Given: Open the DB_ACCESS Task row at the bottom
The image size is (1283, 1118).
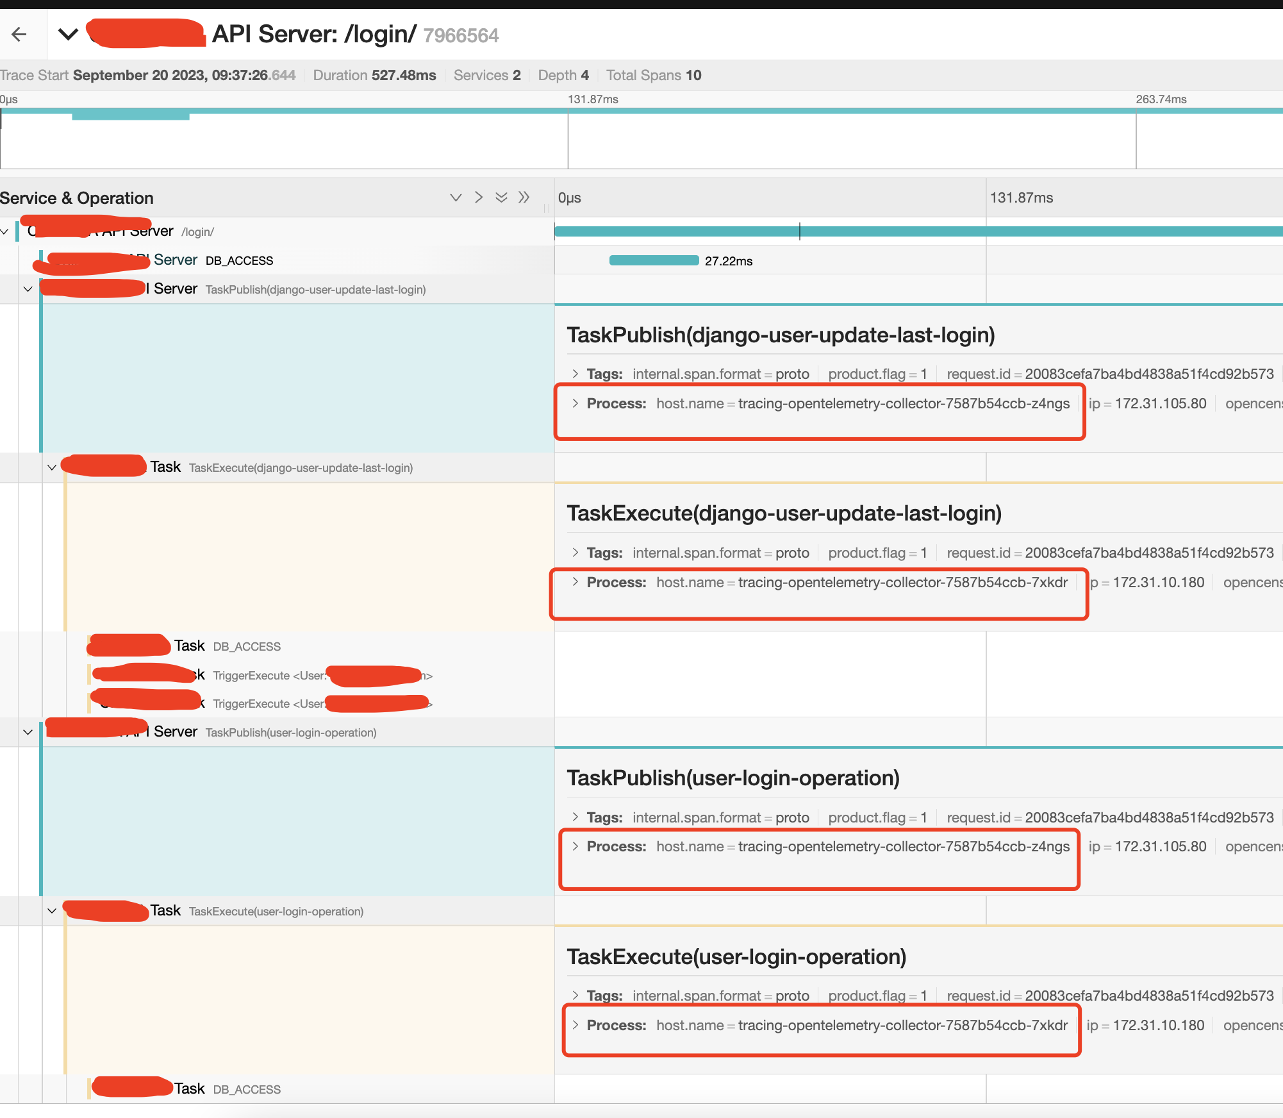Looking at the screenshot, I should point(247,1089).
